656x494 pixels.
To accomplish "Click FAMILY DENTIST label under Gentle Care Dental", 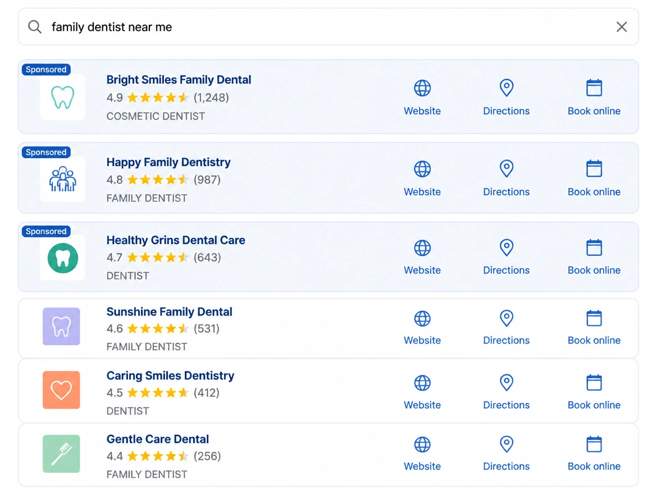I will 147,474.
